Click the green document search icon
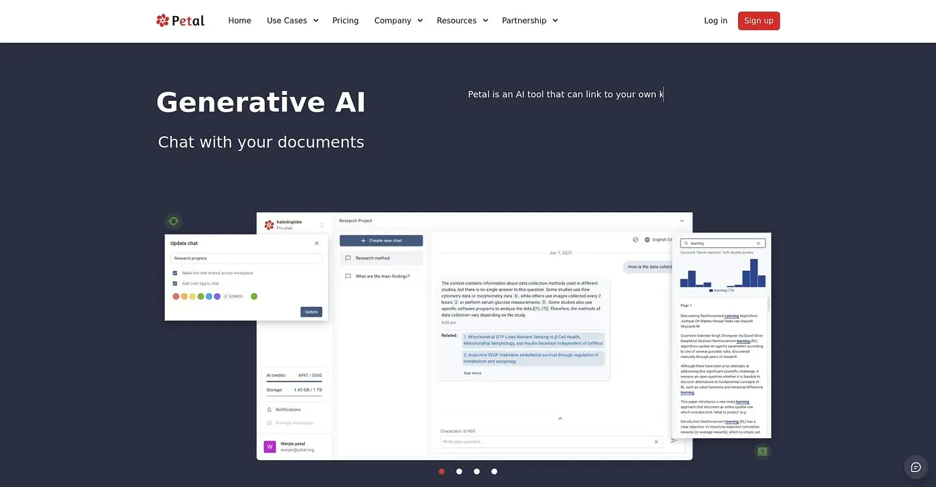The width and height of the screenshot is (936, 487). 762,452
